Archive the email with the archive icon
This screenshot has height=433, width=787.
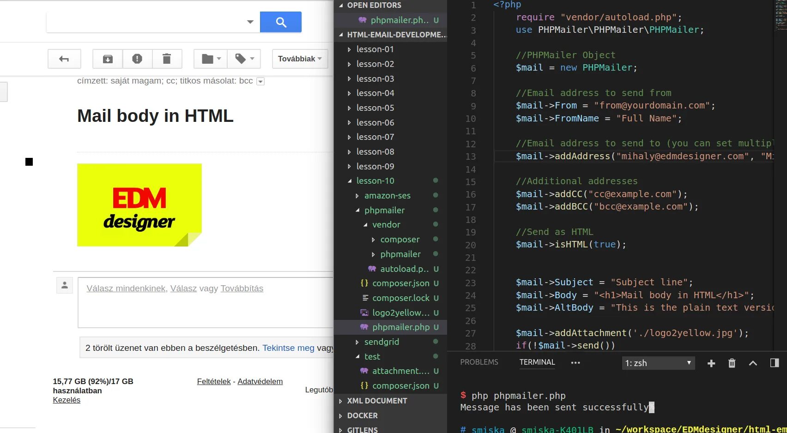click(108, 59)
